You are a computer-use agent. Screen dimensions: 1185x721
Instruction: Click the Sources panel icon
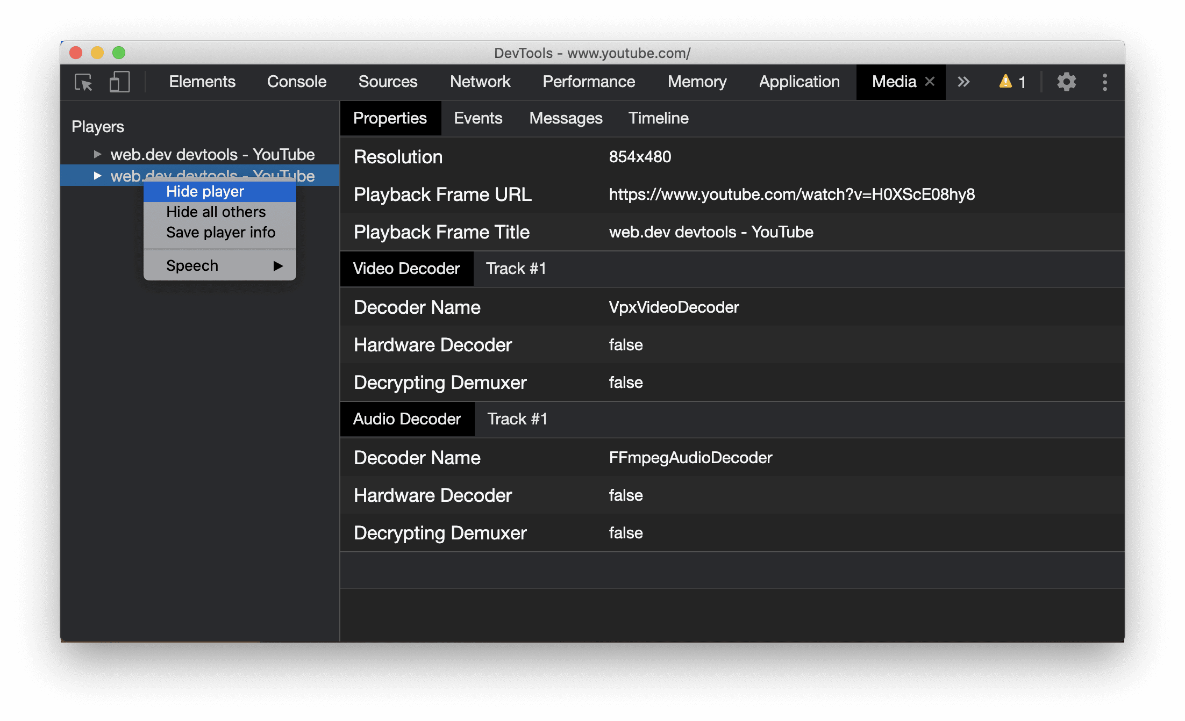(x=387, y=81)
